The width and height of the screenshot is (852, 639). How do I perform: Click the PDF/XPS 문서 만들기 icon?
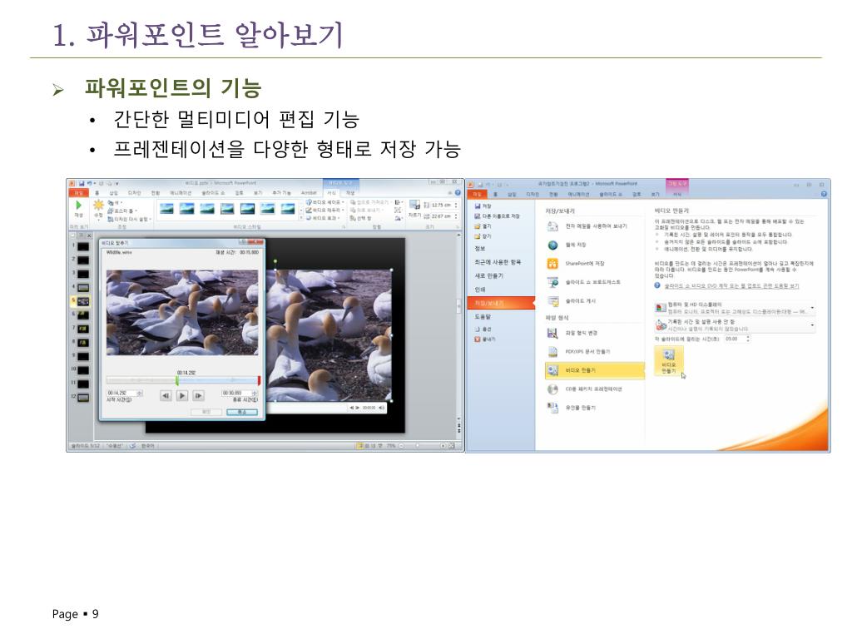[x=552, y=351]
